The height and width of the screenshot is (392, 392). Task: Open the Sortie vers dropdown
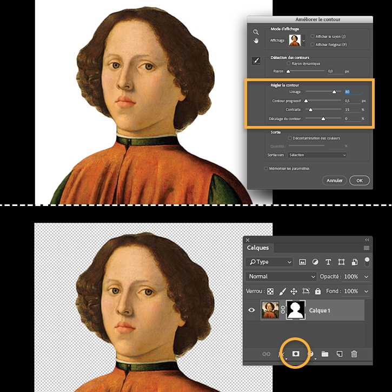click(317, 155)
